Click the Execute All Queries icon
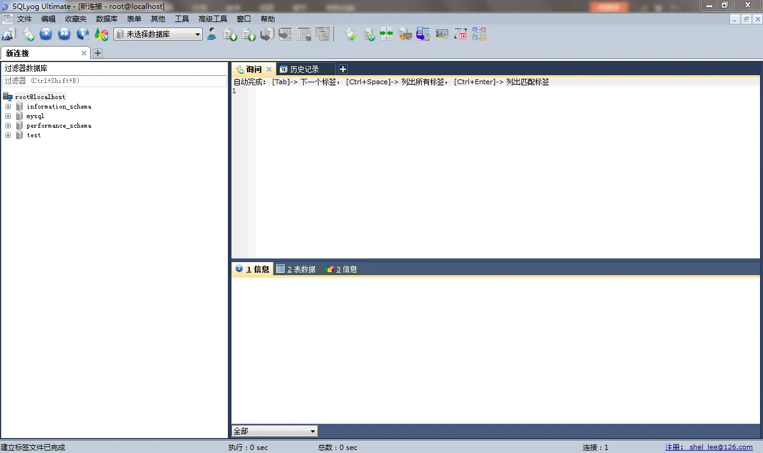 pyautogui.click(x=64, y=34)
